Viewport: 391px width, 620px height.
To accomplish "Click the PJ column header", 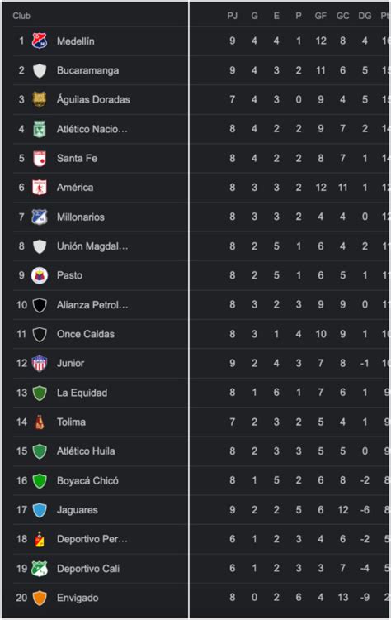I will (233, 16).
